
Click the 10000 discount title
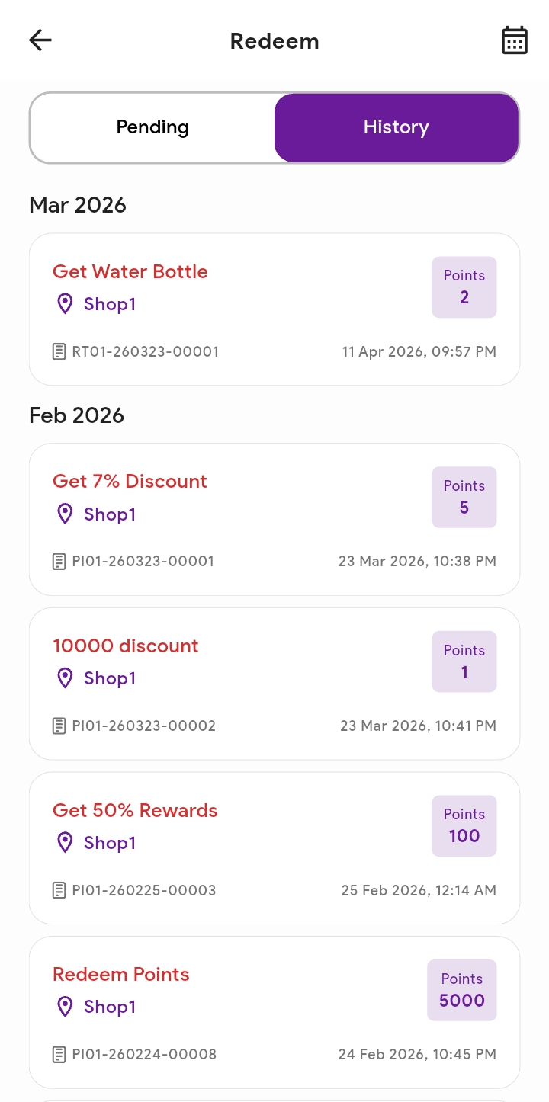tap(125, 646)
